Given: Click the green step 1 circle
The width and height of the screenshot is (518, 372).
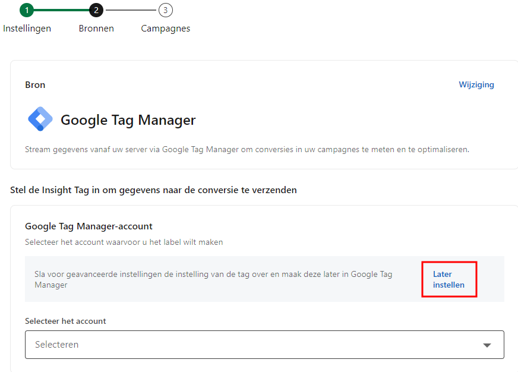Looking at the screenshot, I should pos(27,10).
